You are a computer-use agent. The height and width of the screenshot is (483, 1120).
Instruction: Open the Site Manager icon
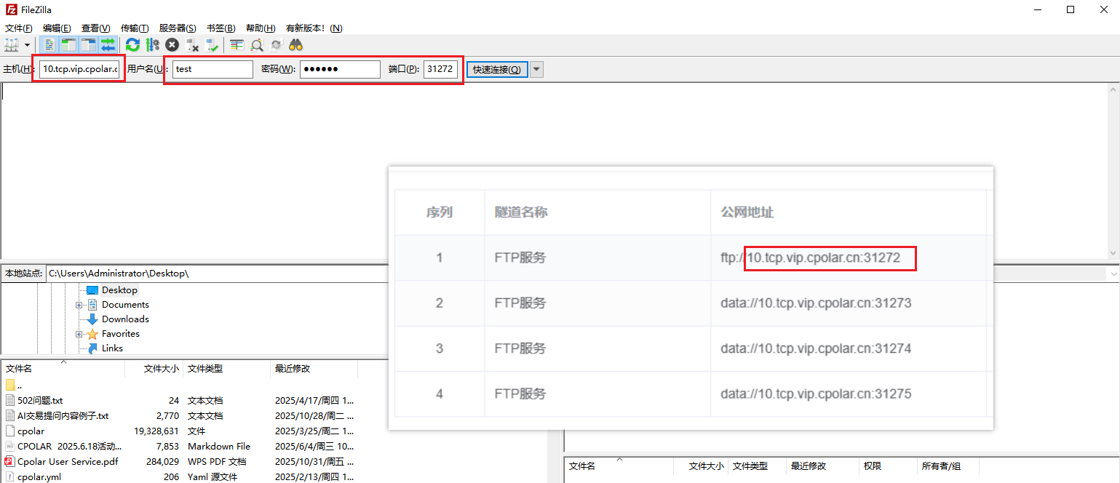click(11, 45)
